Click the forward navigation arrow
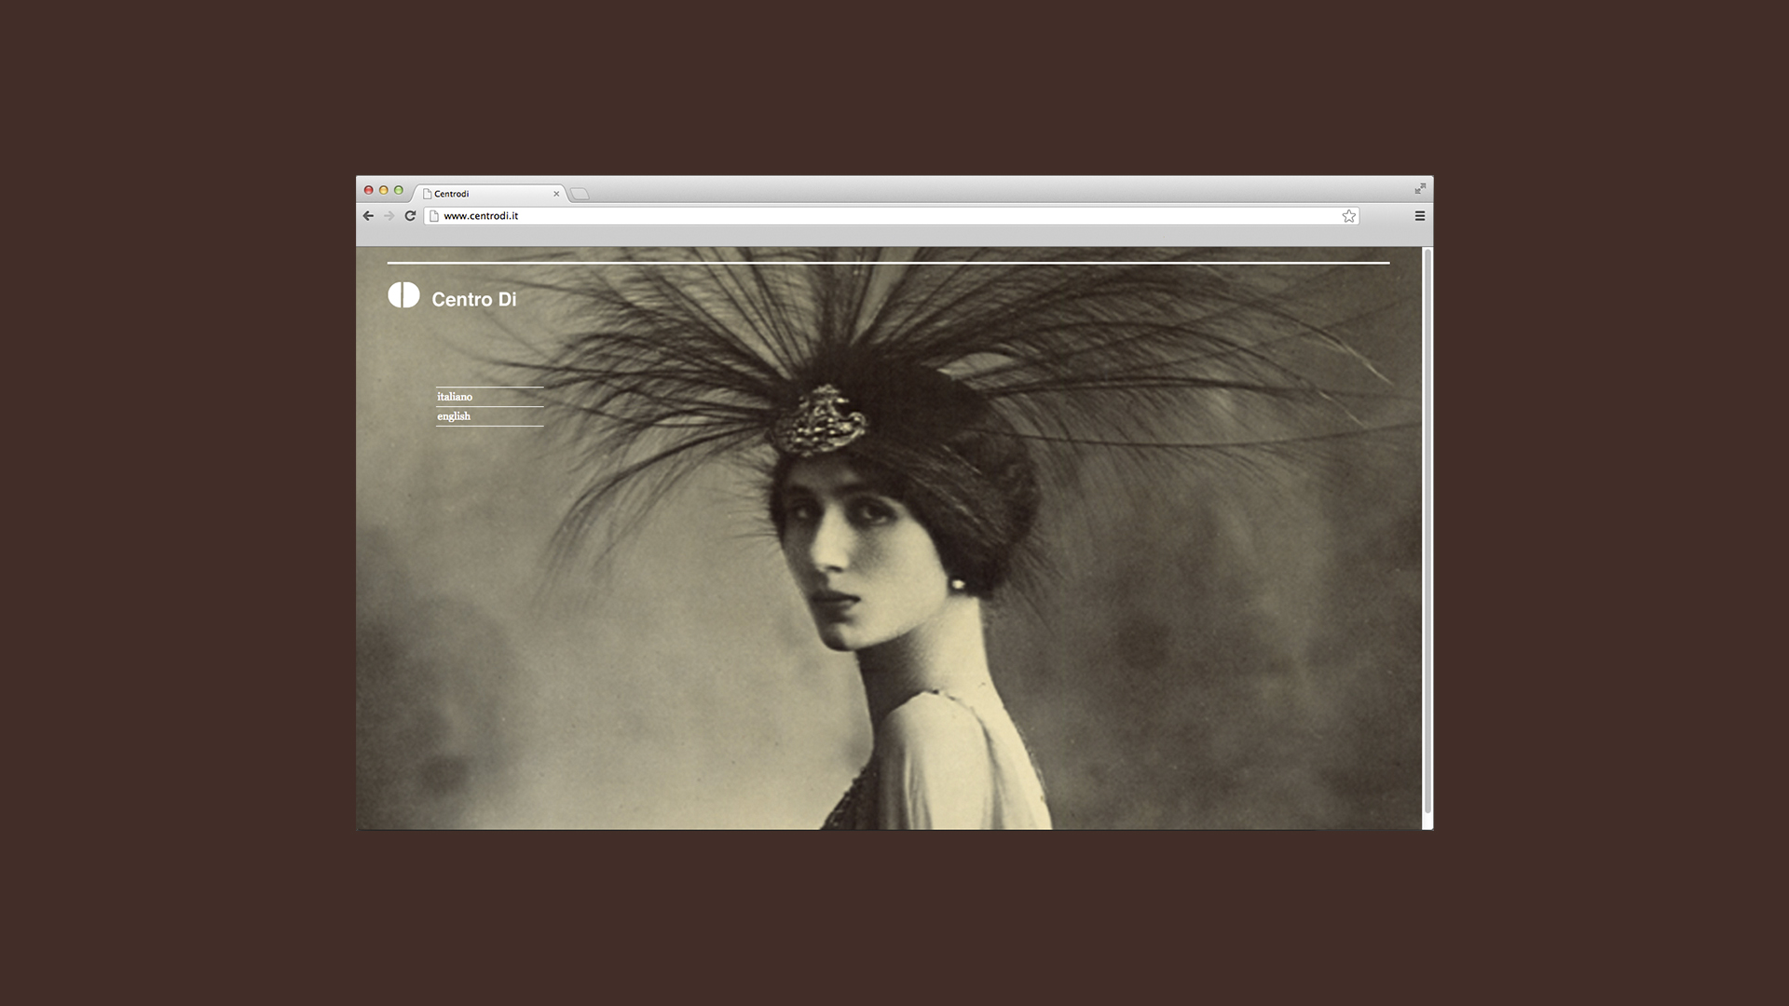This screenshot has height=1006, width=1789. (x=389, y=216)
